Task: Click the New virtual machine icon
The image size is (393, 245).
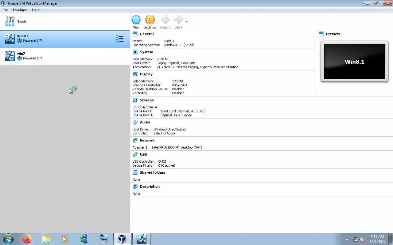Action: (x=136, y=20)
